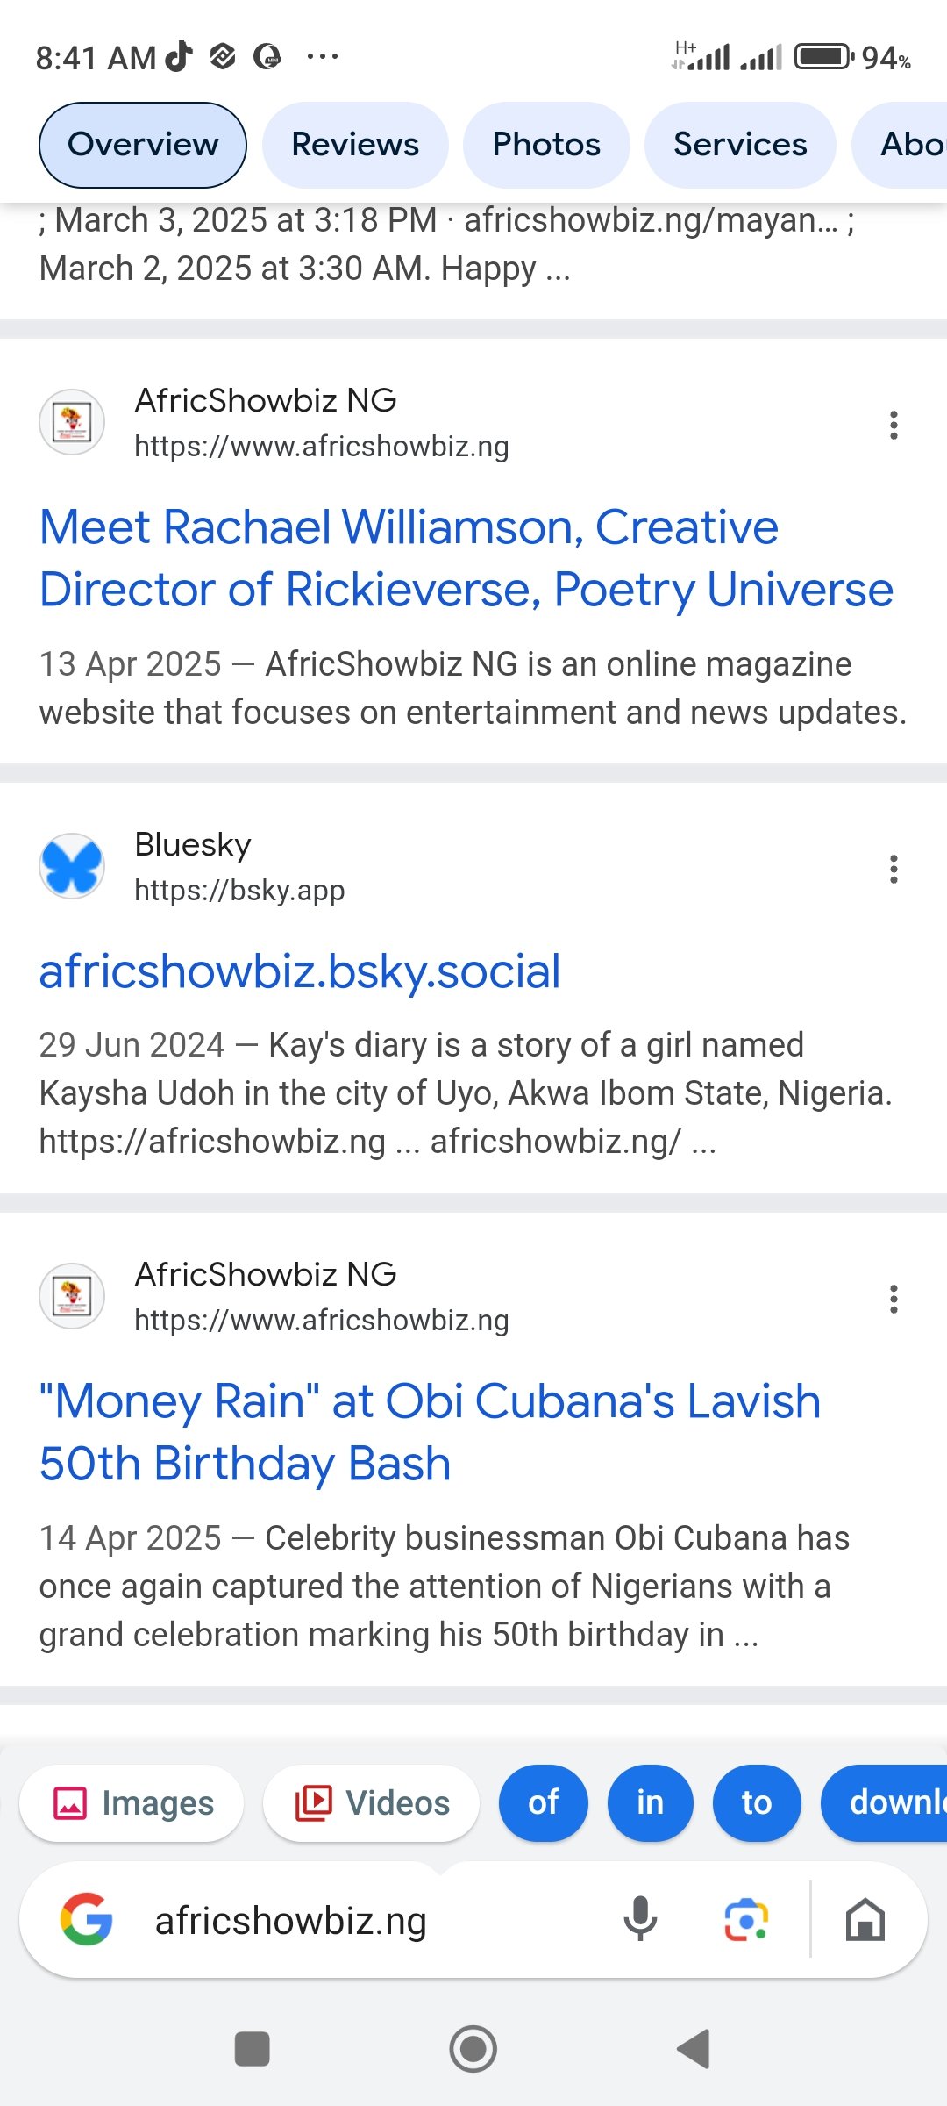Viewport: 947px width, 2106px height.
Task: Filter results by Images
Action: 132,1803
